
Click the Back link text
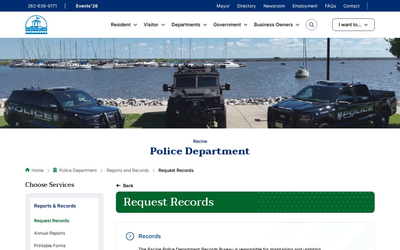click(x=128, y=186)
